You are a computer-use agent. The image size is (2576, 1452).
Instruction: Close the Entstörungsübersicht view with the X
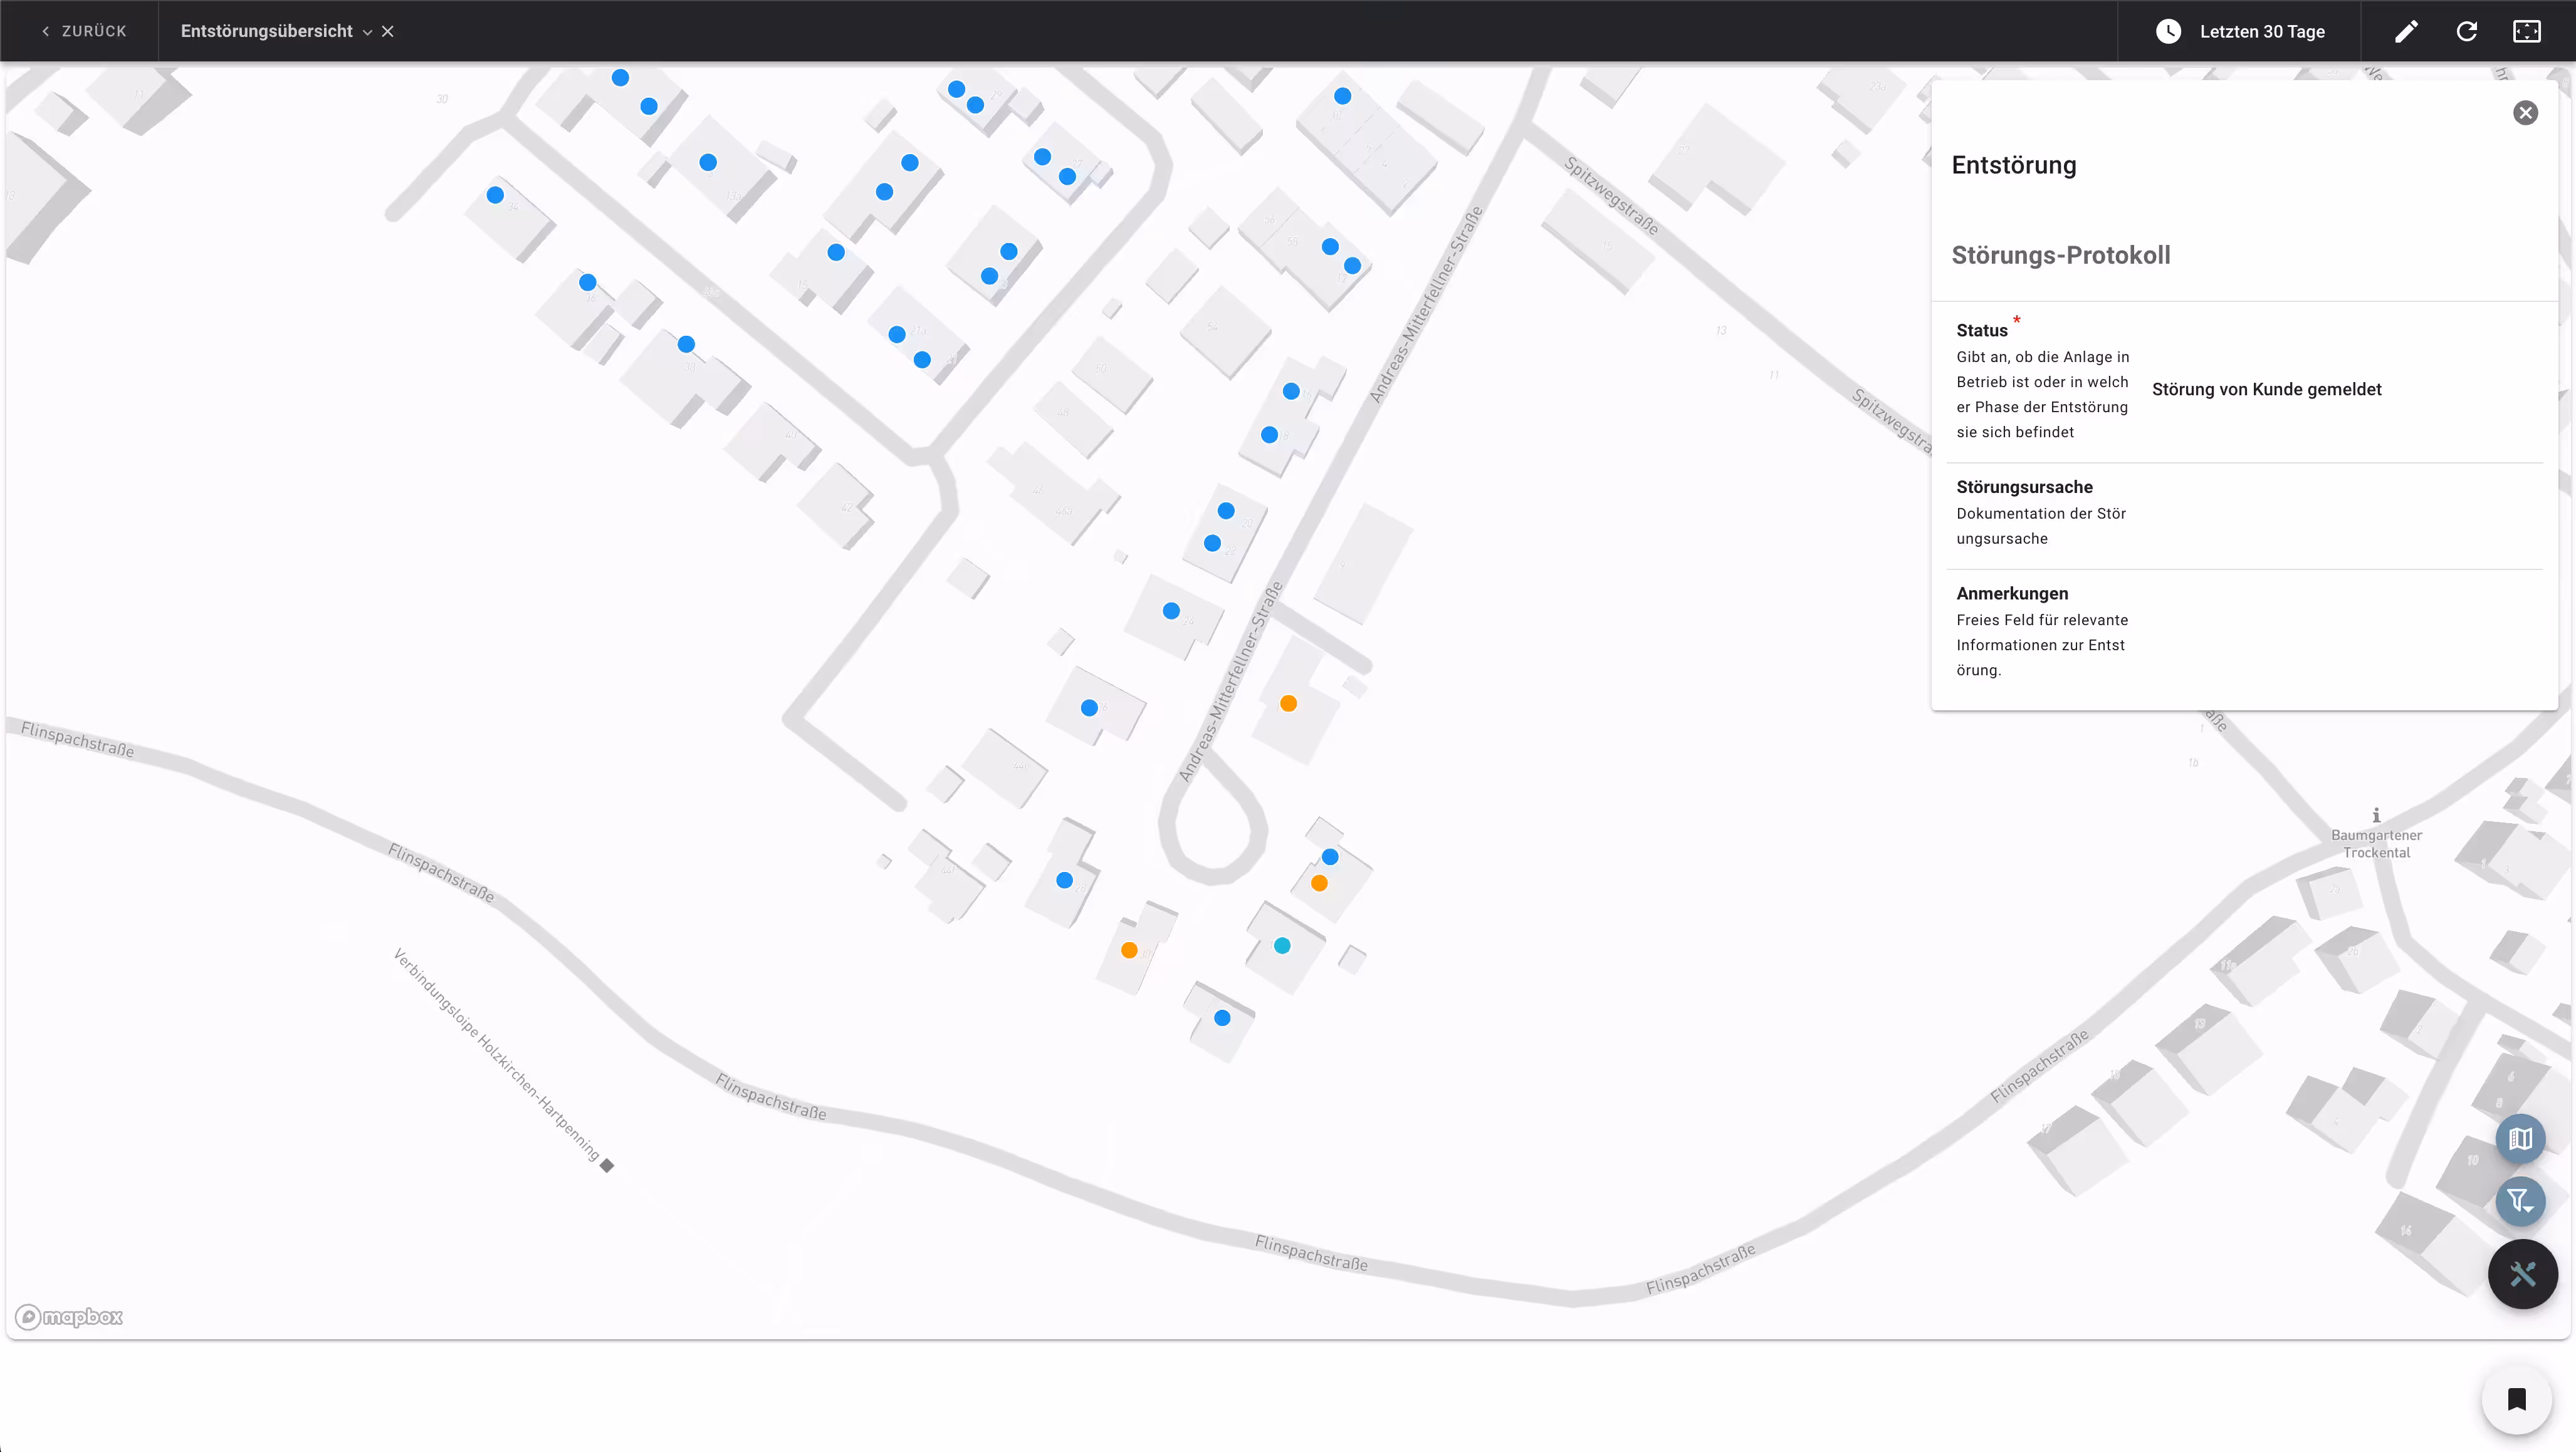point(388,32)
